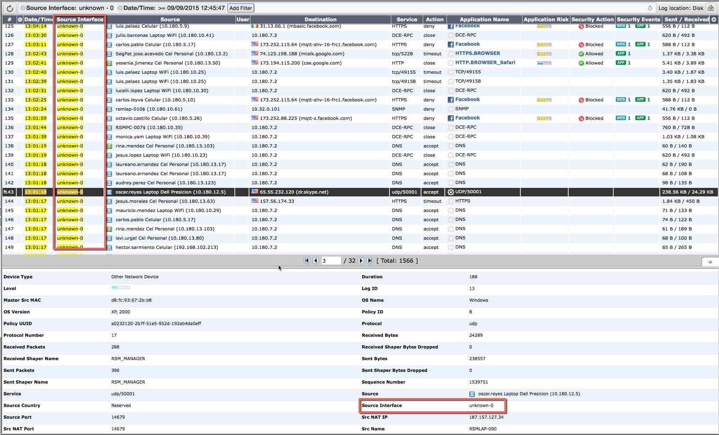The width and height of the screenshot is (719, 435).
Task: Remove the Date/Time filter
Action: pyautogui.click(x=120, y=8)
